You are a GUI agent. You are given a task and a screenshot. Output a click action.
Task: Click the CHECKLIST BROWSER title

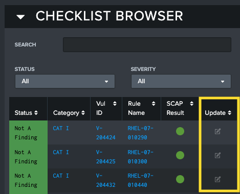(110, 16)
